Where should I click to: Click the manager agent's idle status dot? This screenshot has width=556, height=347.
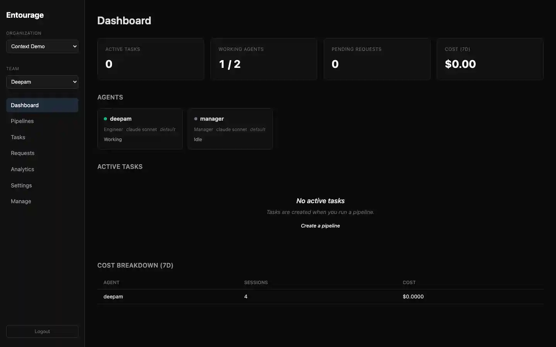[x=195, y=119]
